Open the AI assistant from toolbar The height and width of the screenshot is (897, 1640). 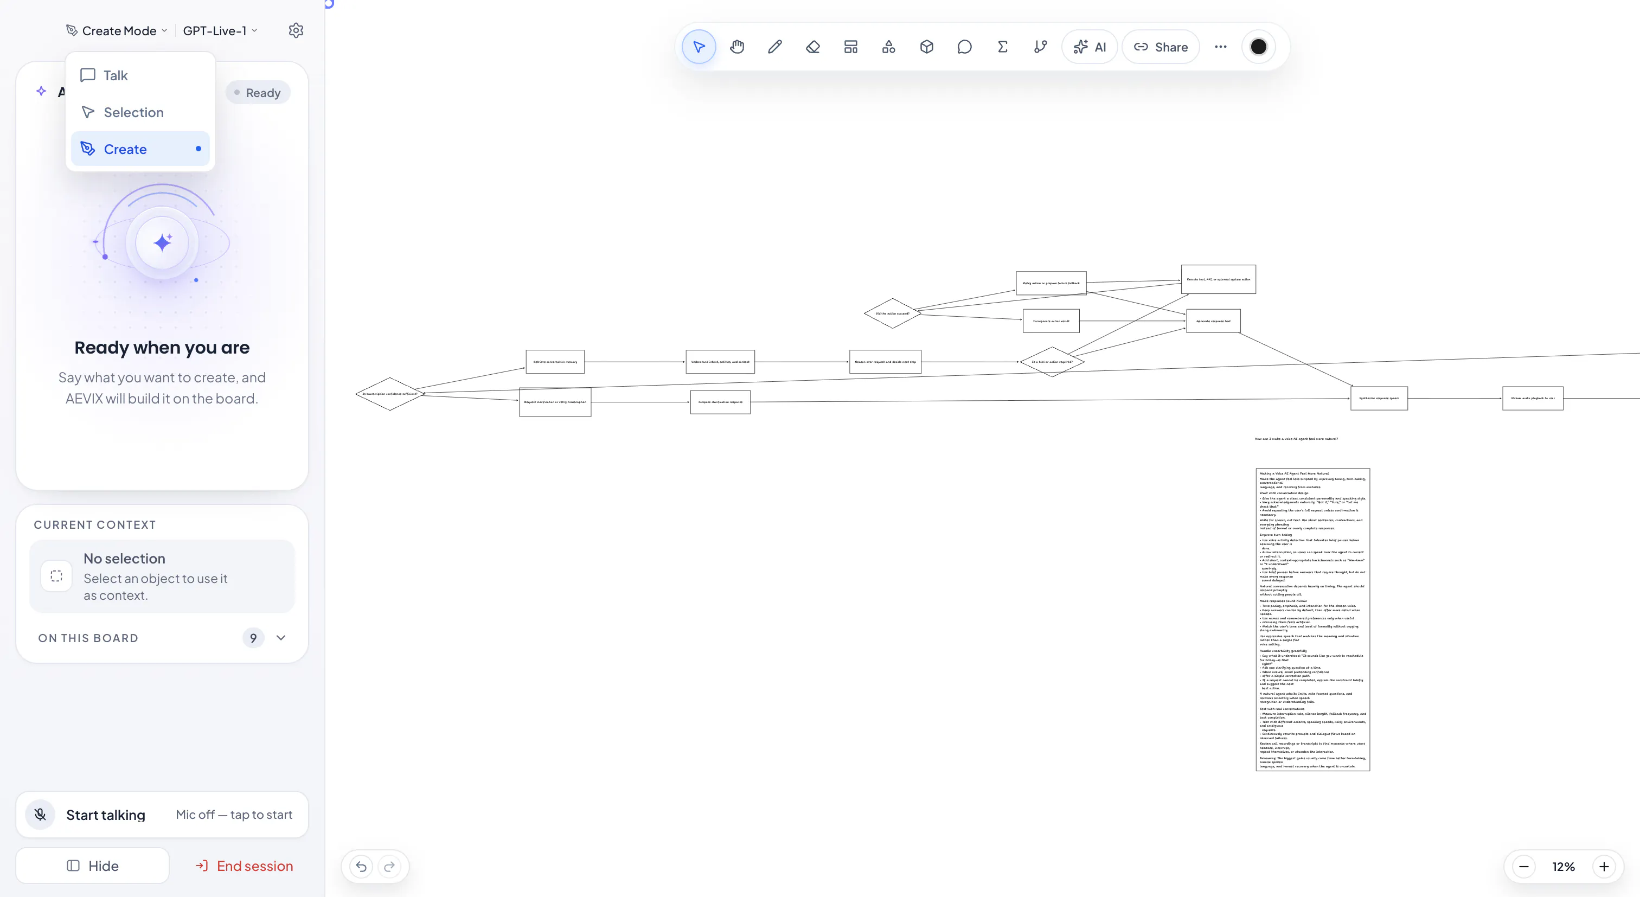1090,47
